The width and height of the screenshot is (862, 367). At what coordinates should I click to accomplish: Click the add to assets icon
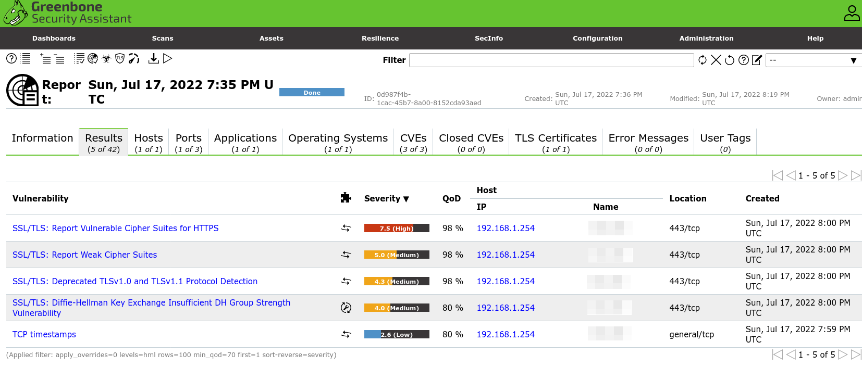pos(45,59)
